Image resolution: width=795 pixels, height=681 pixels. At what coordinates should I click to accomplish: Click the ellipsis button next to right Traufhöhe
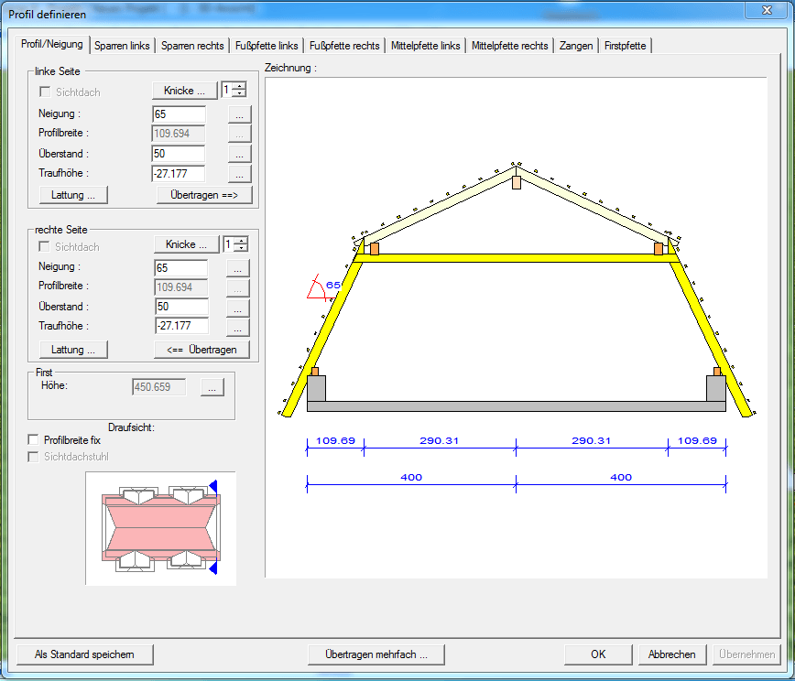tap(238, 327)
